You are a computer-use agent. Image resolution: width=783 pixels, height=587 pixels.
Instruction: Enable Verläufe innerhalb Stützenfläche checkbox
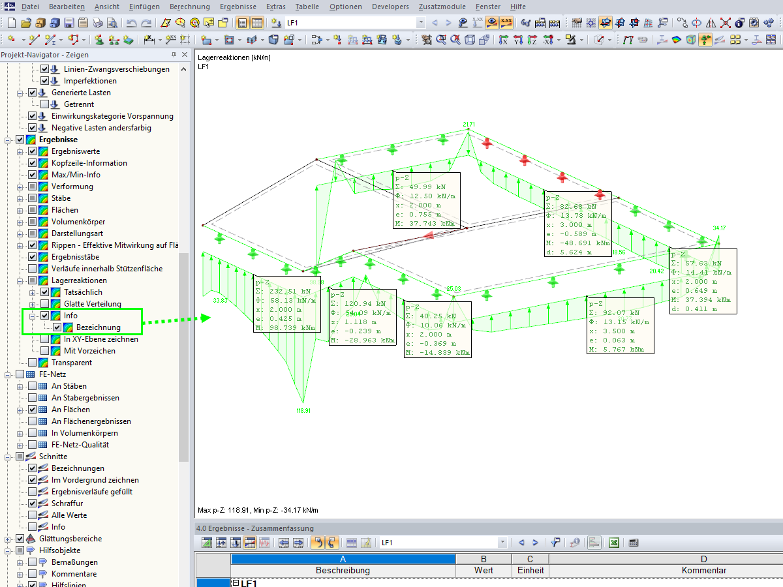(x=32, y=269)
